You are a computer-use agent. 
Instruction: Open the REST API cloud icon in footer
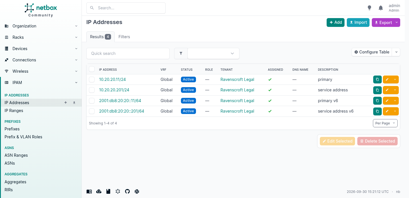[99, 191]
